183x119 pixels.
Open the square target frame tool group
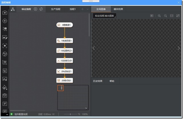click(5, 46)
